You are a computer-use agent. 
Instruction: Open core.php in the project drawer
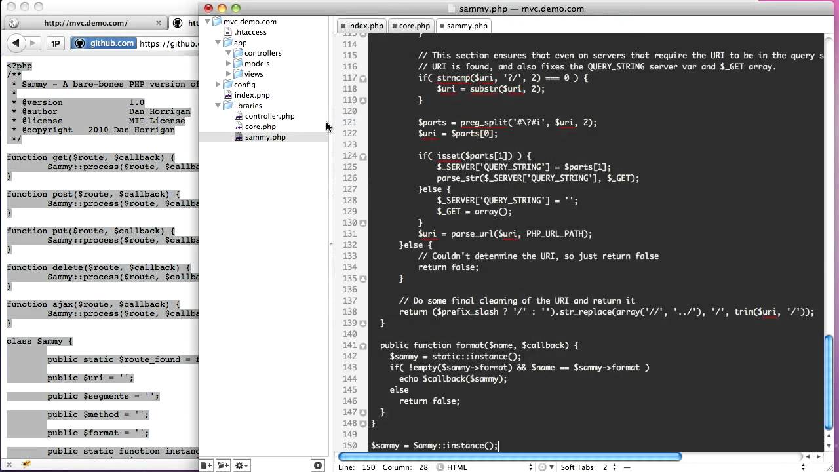coord(260,127)
